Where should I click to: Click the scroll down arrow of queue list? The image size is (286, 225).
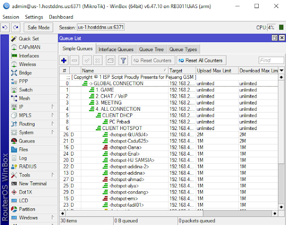(281, 207)
